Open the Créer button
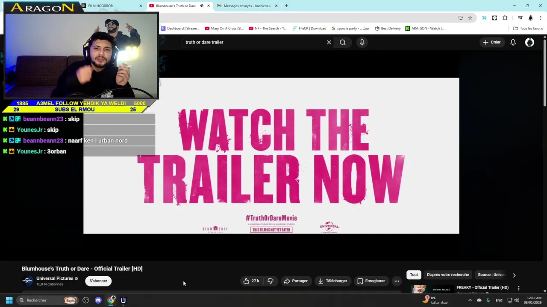This screenshot has width=547, height=307. [492, 42]
